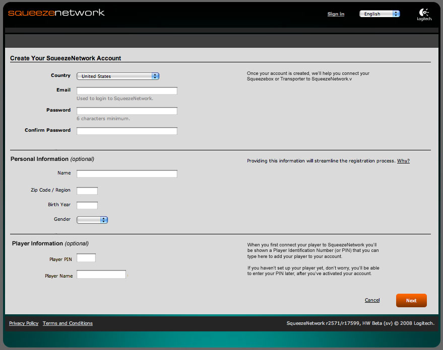The height and width of the screenshot is (350, 443).
Task: Click the SqueezeNetwork logo
Action: point(56,13)
